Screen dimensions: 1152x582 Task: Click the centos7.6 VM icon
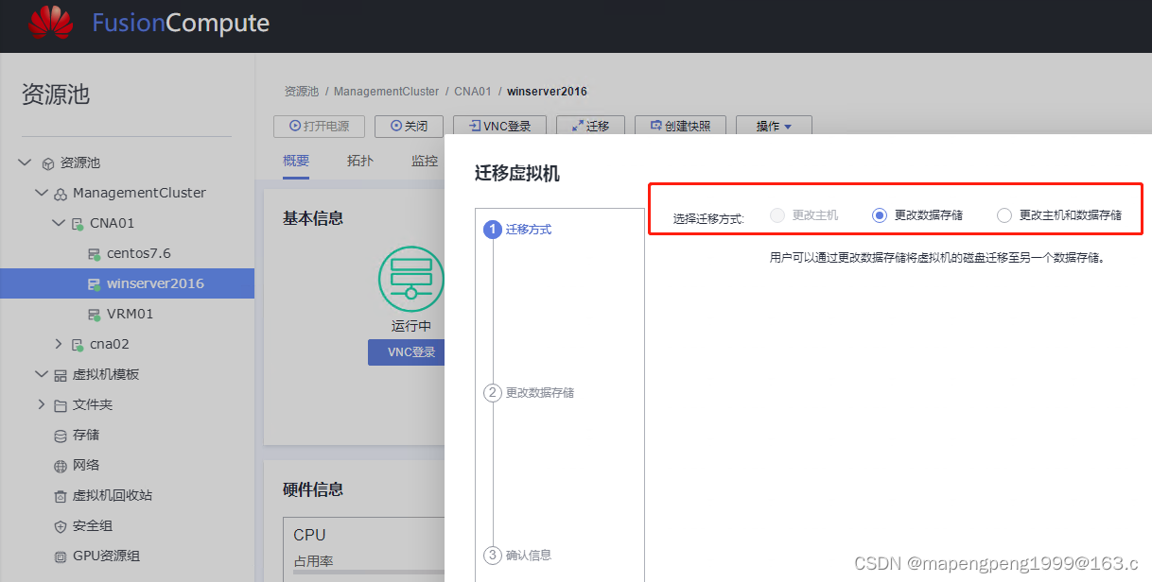pyautogui.click(x=95, y=254)
